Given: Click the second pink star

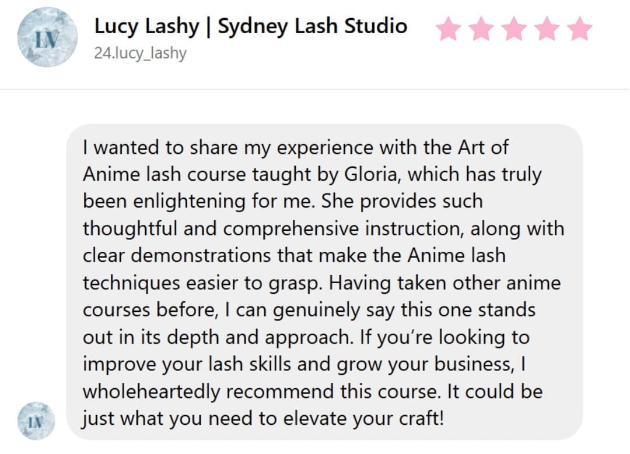Looking at the screenshot, I should coord(481,29).
